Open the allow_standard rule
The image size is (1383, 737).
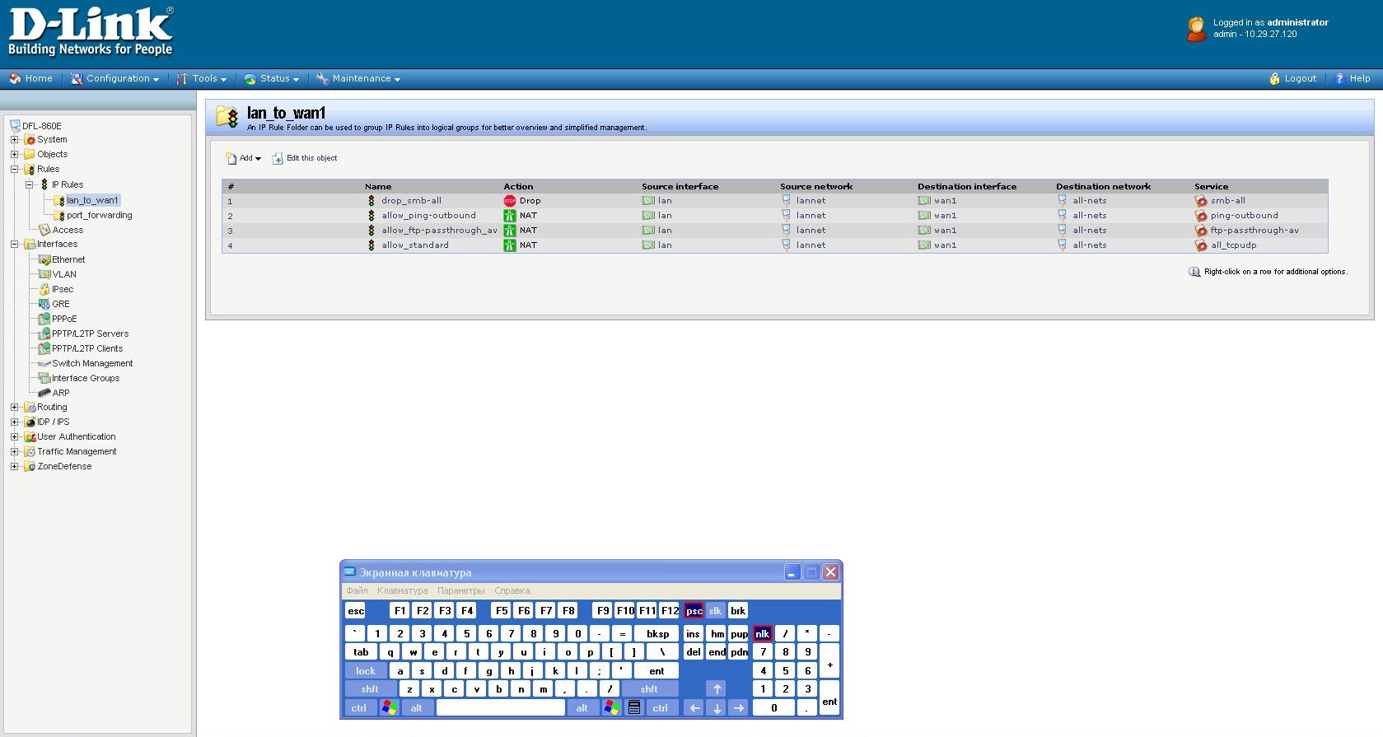[415, 245]
